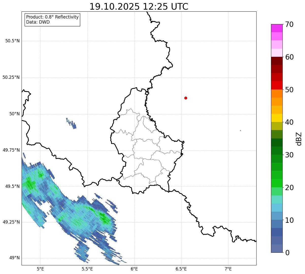This screenshot has width=305, height=274.
Task: Click the bright red colorbar segment
Action: [277, 85]
